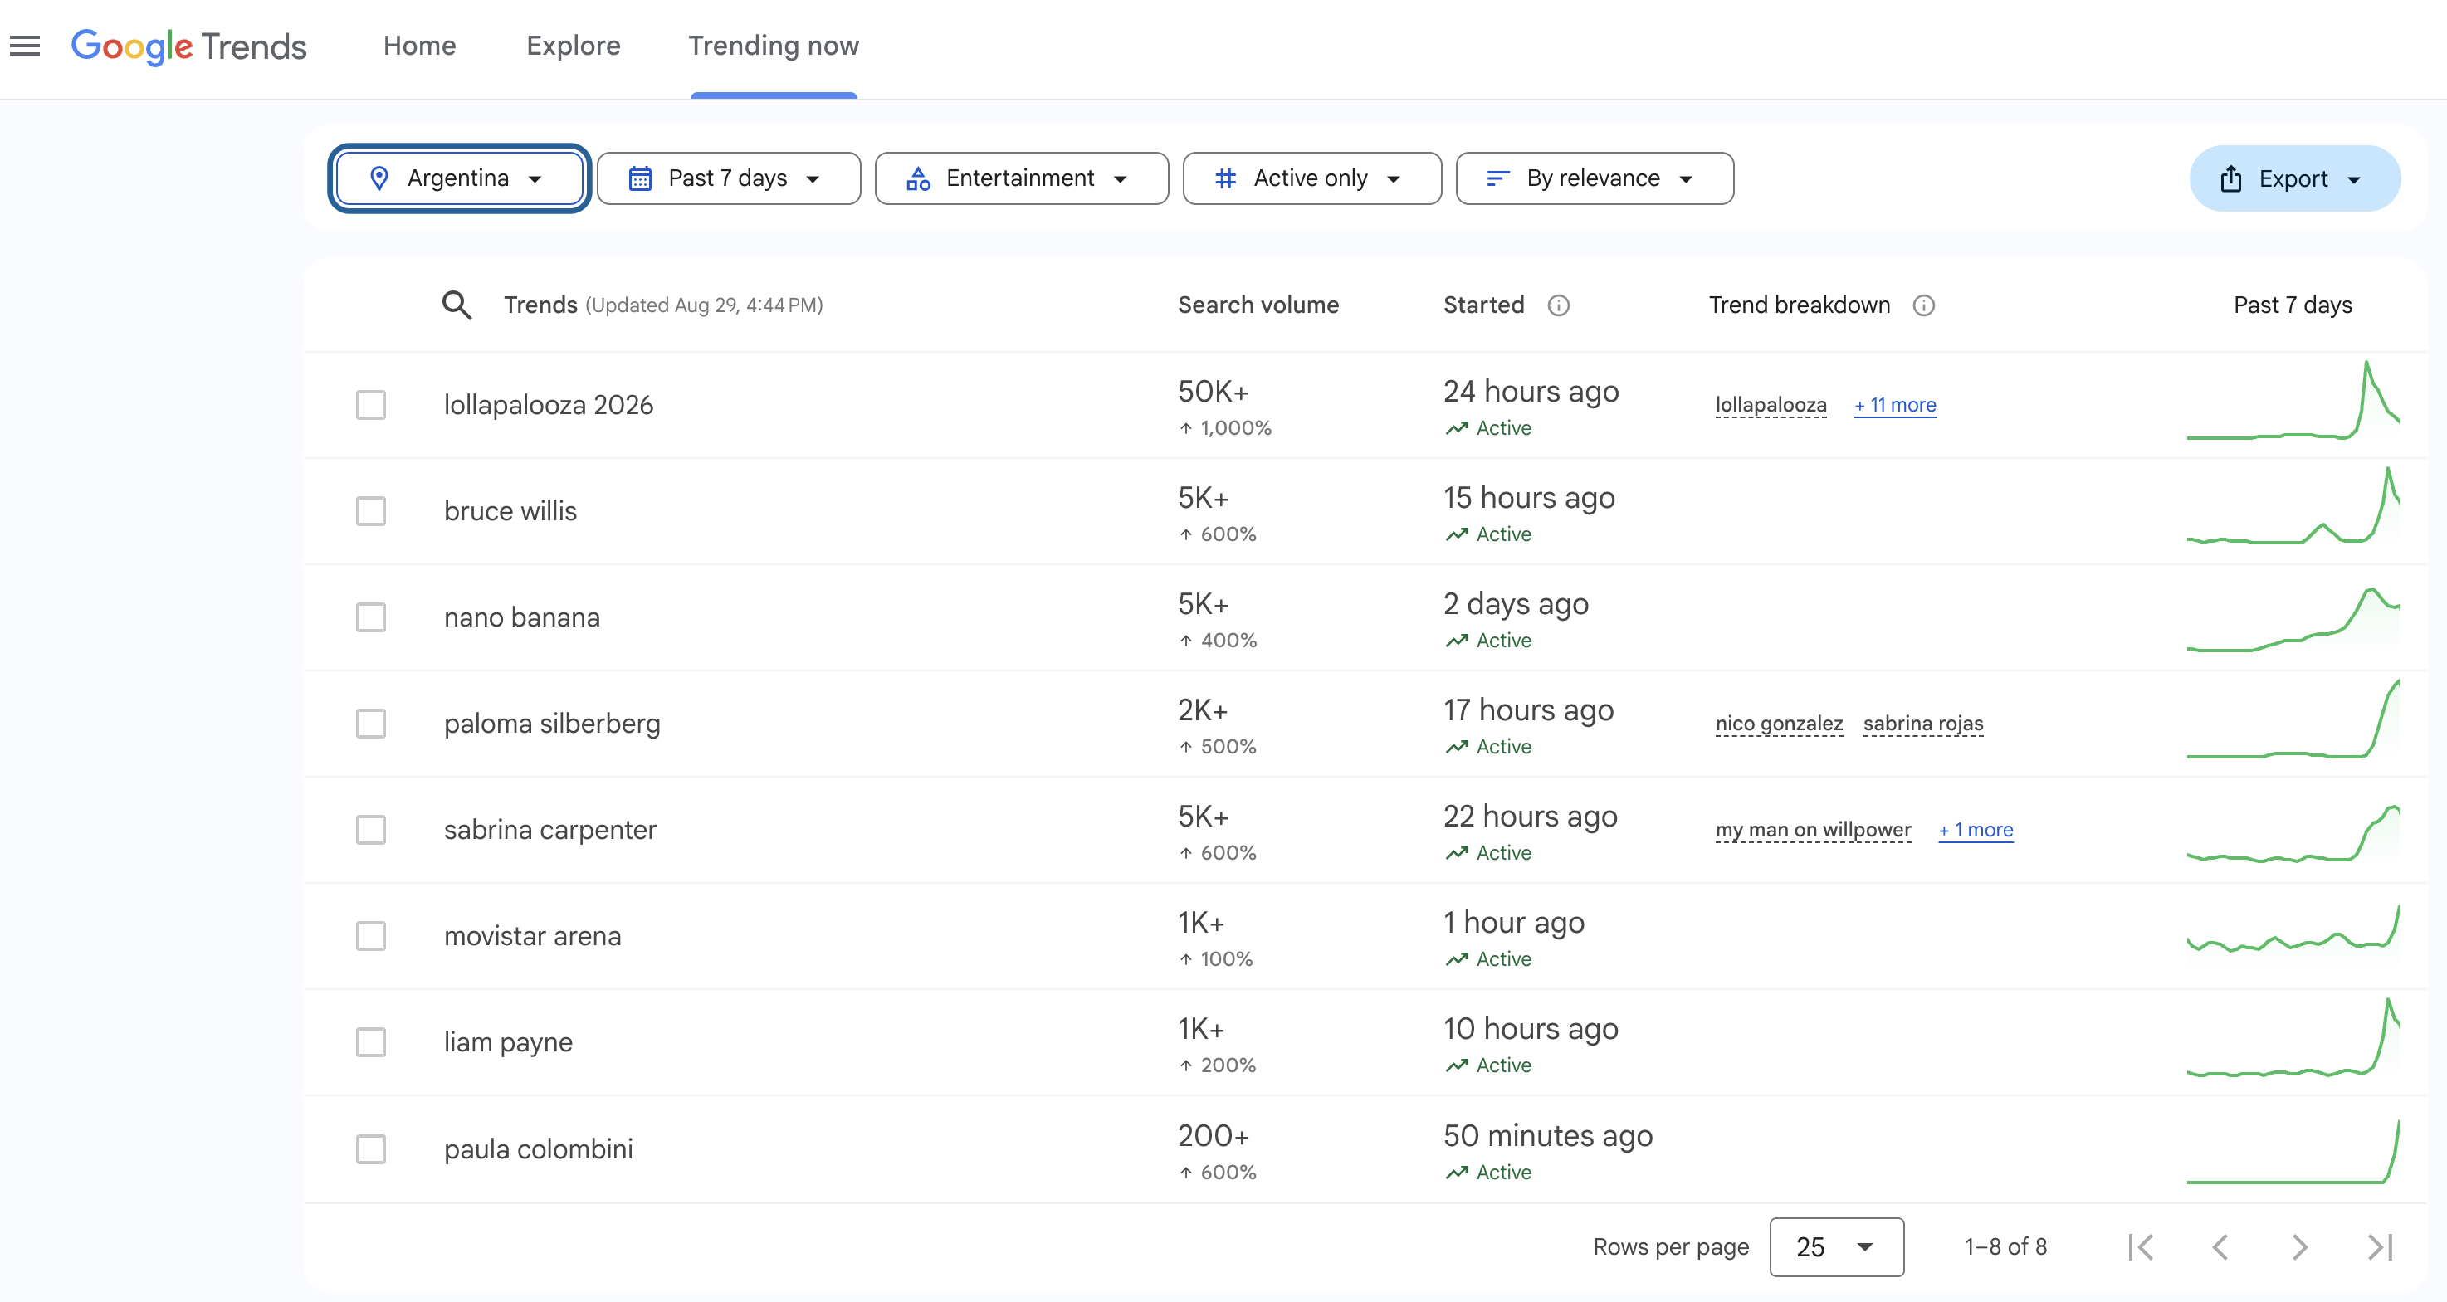Open the Rows per page dropdown showing 25
This screenshot has width=2447, height=1302.
(x=1836, y=1247)
